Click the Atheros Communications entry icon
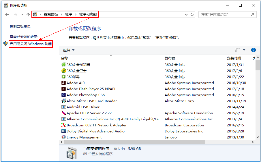 point(63,119)
